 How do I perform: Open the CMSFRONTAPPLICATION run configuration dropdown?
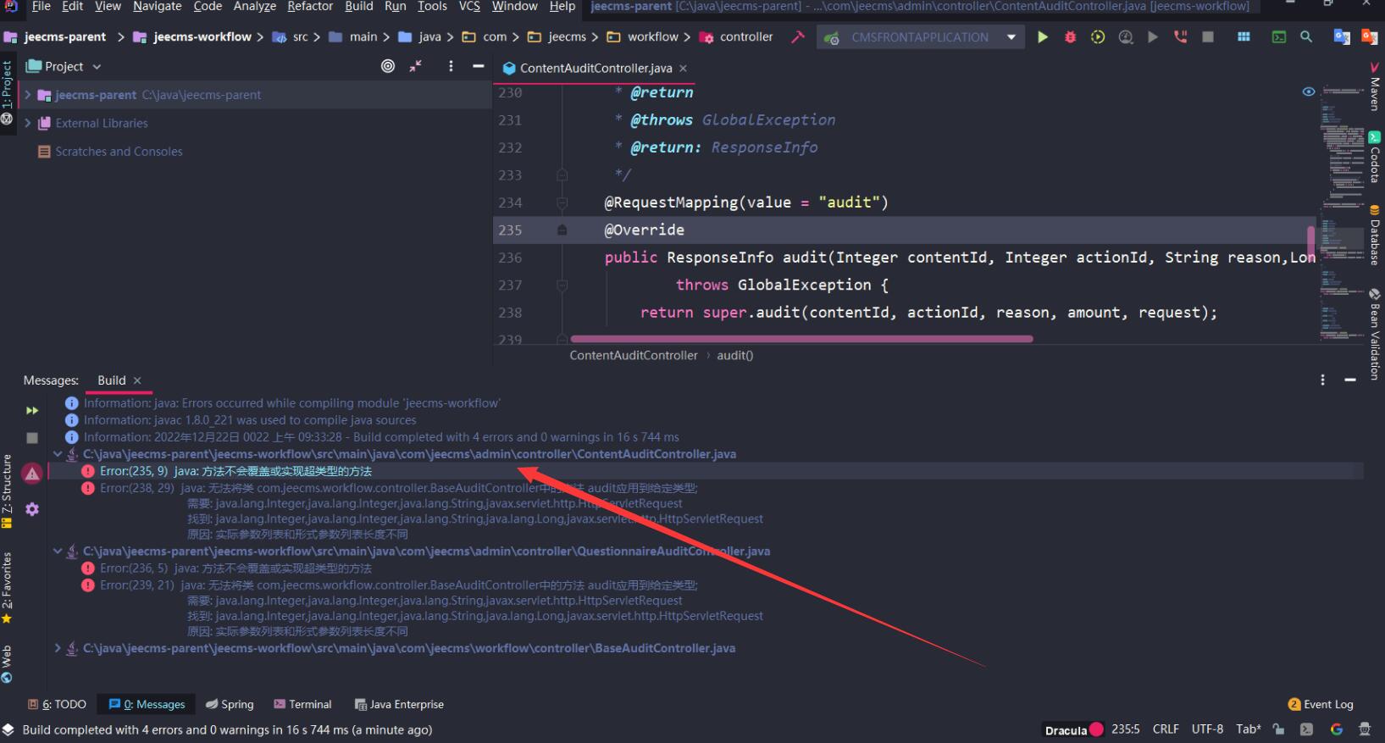(x=919, y=37)
